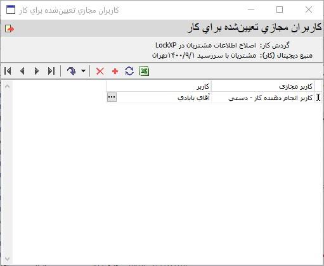
Task: Delete row with red X icon
Action: coord(100,71)
